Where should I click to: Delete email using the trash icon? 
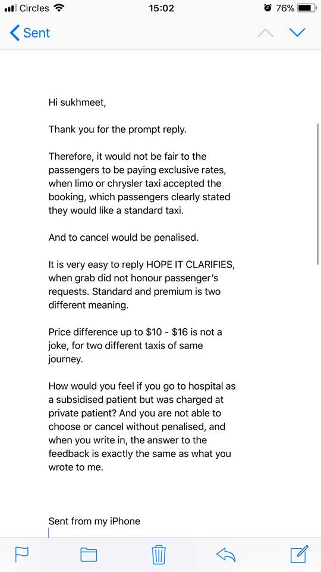[x=159, y=555]
